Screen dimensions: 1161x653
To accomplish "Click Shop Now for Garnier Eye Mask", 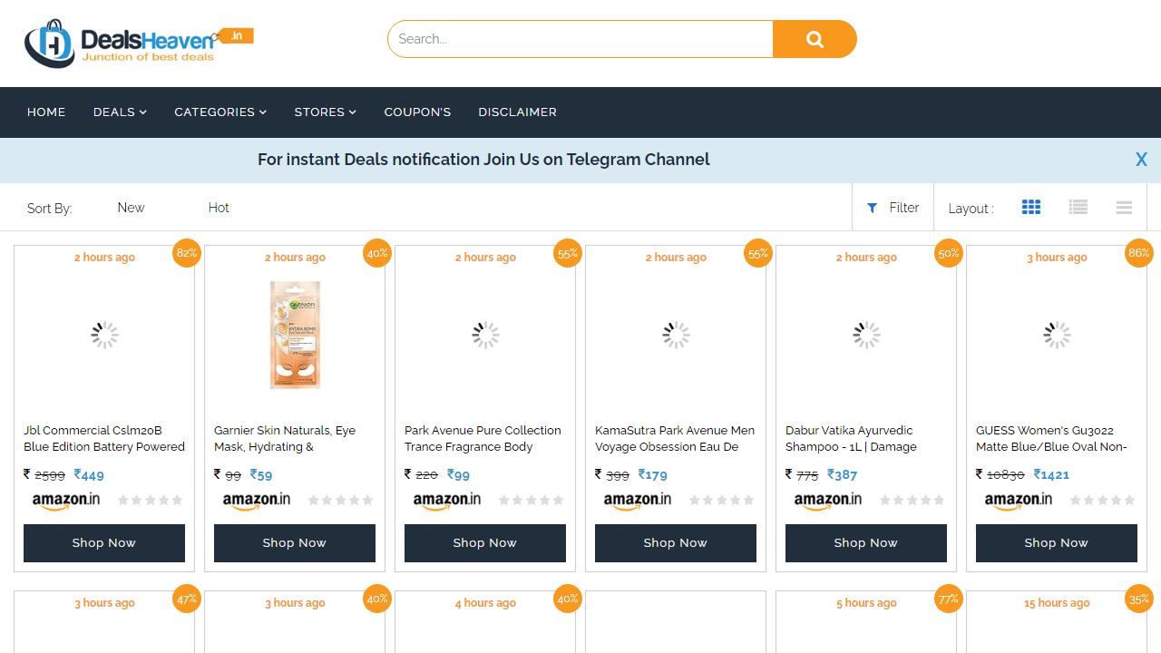I will tap(295, 543).
